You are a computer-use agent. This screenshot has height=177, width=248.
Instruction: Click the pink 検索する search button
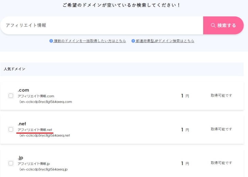pos(223,25)
